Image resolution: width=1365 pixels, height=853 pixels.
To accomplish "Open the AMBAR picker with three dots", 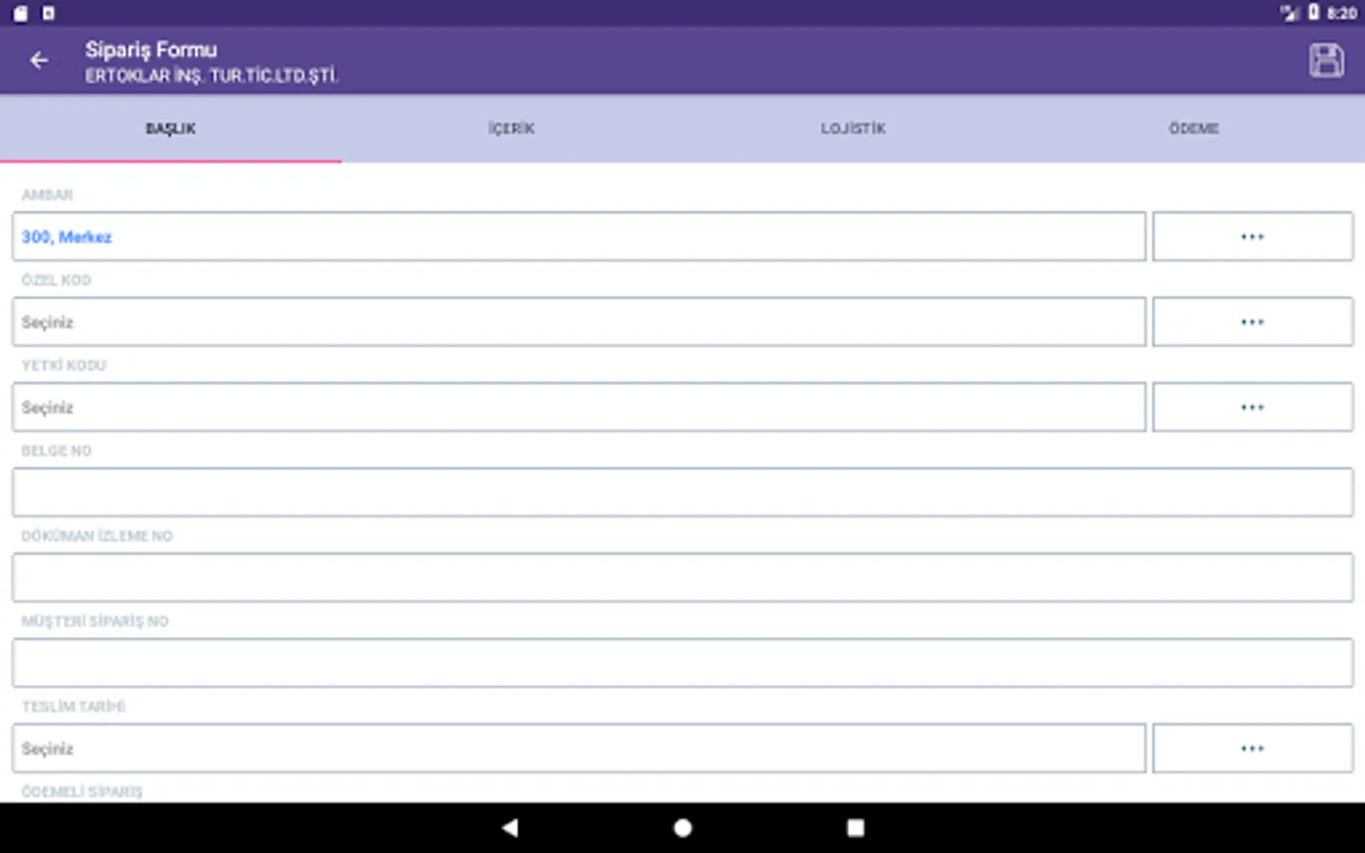I will point(1252,237).
